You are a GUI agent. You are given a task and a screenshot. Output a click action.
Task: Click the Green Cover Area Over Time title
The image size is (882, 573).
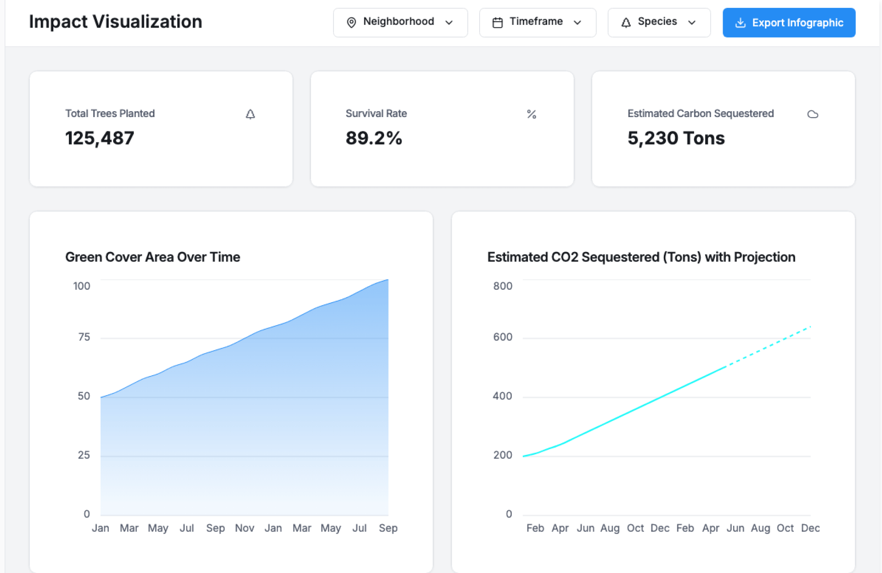click(x=153, y=257)
